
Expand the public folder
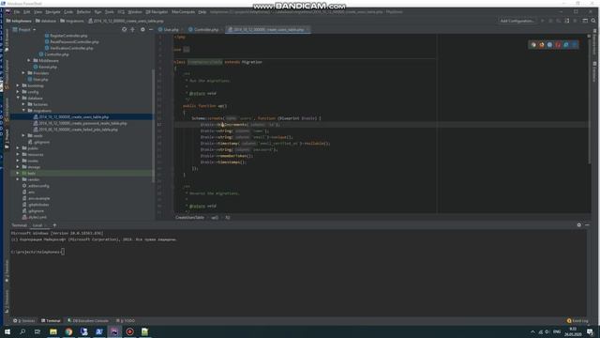(x=18, y=148)
